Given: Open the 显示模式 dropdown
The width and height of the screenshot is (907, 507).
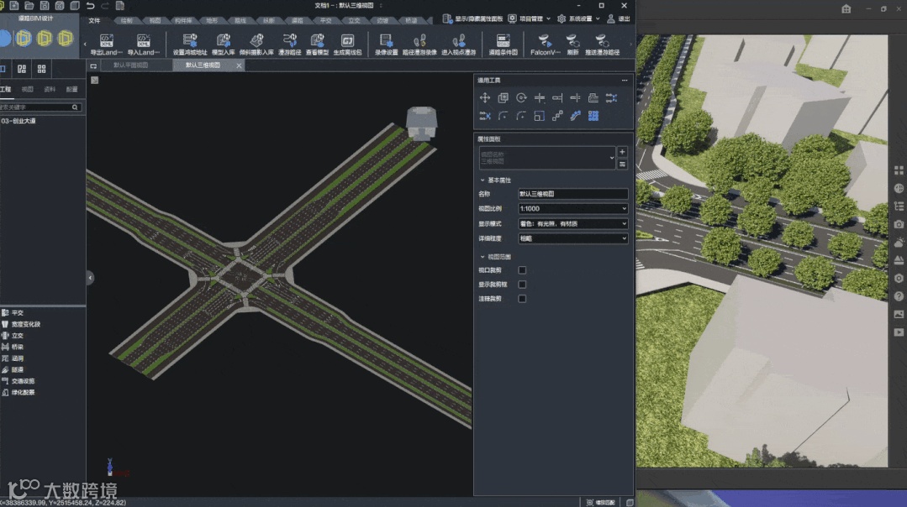Looking at the screenshot, I should click(573, 223).
